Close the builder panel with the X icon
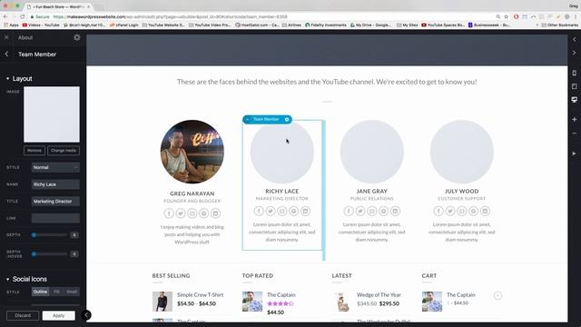 [6, 37]
